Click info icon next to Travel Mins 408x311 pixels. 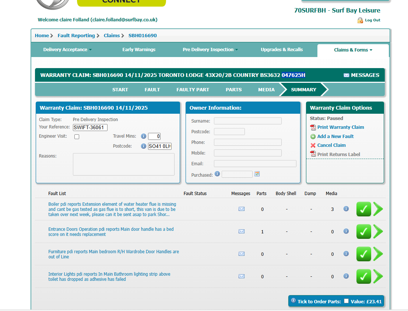143,136
